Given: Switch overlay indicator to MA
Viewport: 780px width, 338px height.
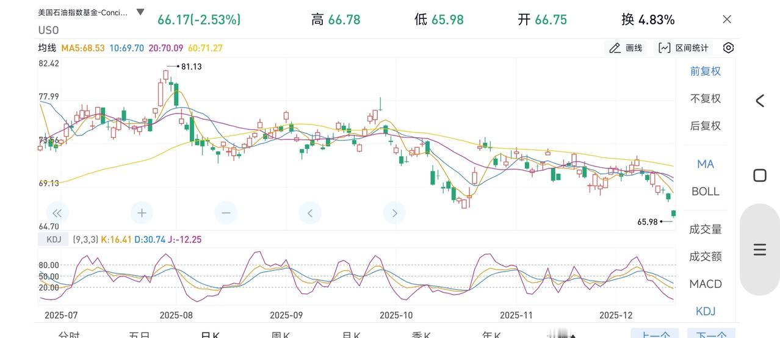Looking at the screenshot, I should click(706, 164).
